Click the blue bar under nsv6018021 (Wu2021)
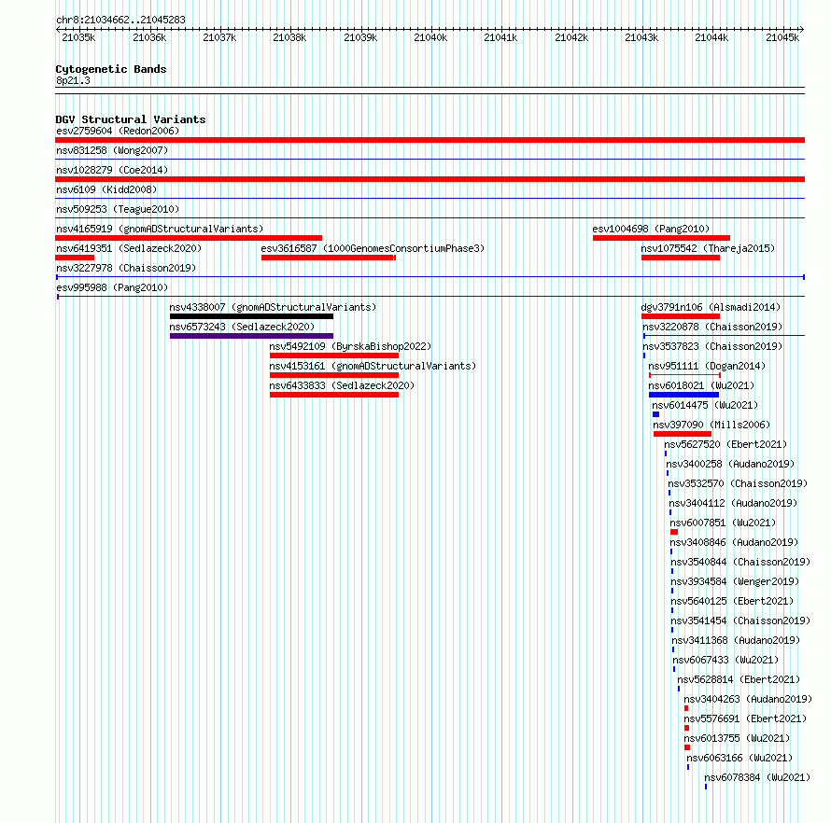Screen dimensions: 831x823 (x=683, y=395)
